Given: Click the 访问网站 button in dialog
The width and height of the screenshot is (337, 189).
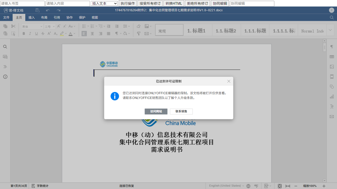Looking at the screenshot, I should tap(156, 112).
